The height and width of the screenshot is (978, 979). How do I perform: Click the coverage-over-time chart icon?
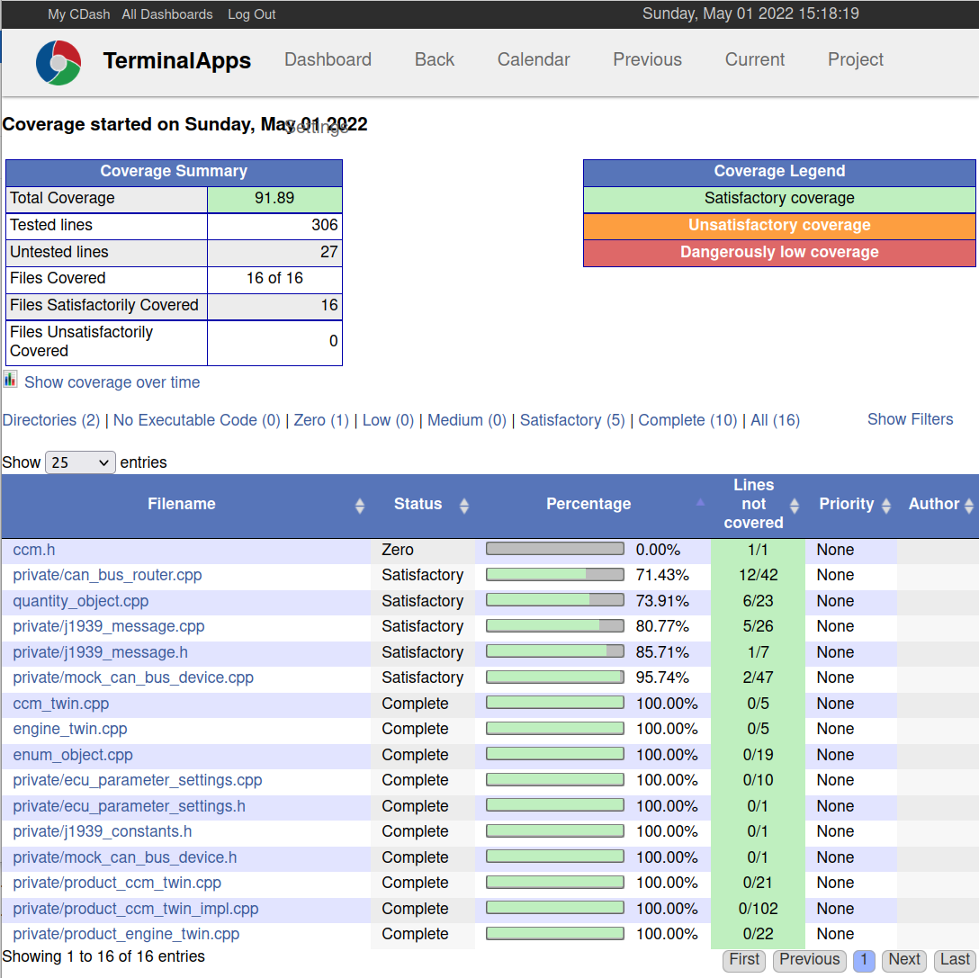point(10,379)
